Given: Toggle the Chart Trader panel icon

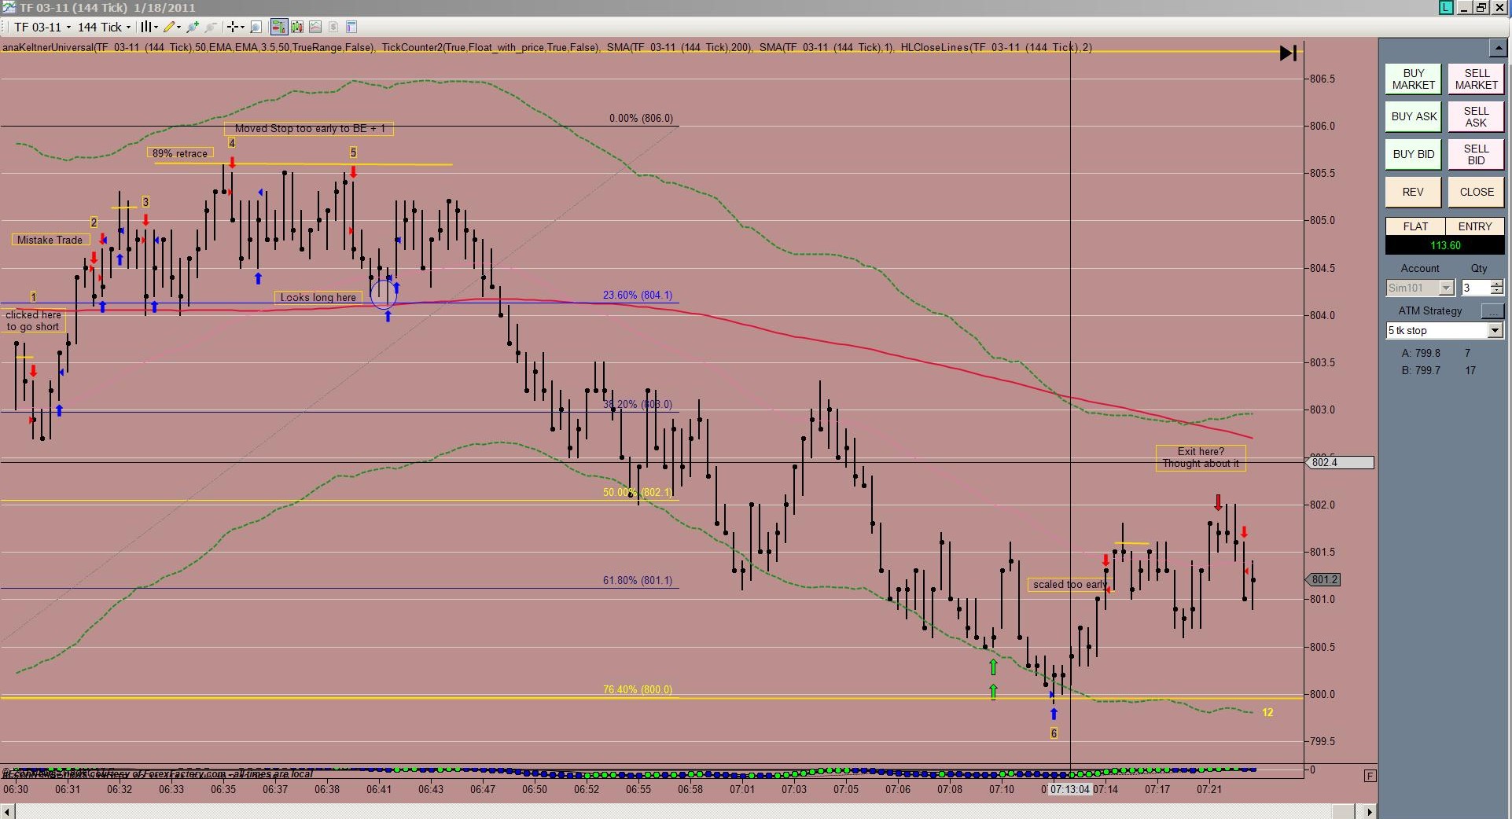Looking at the screenshot, I should coord(278,27).
